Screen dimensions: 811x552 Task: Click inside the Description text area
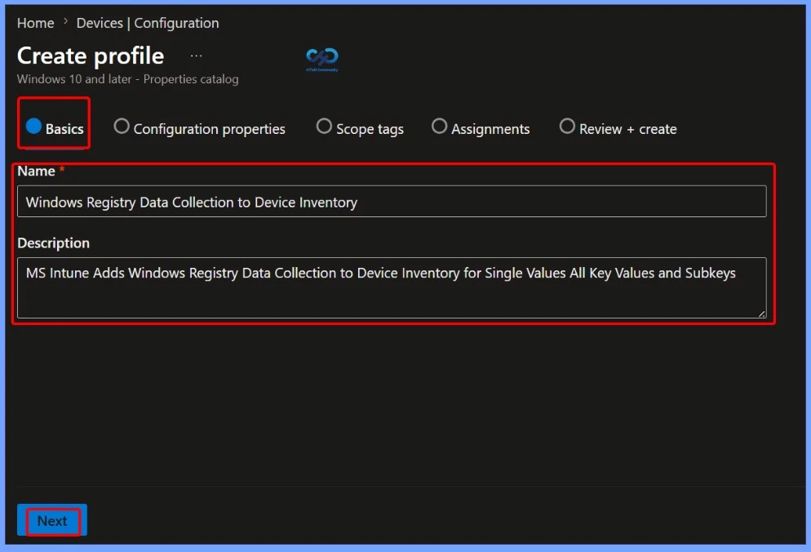[x=392, y=287]
